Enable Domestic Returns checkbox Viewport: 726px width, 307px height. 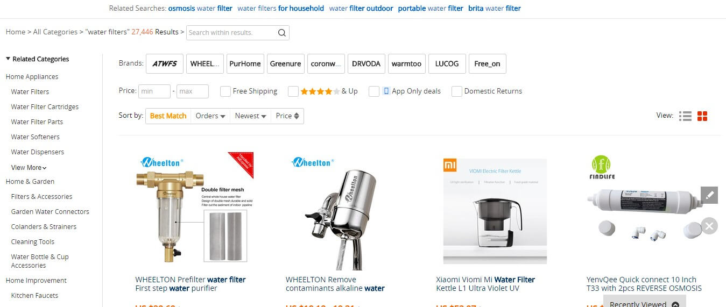click(x=457, y=91)
